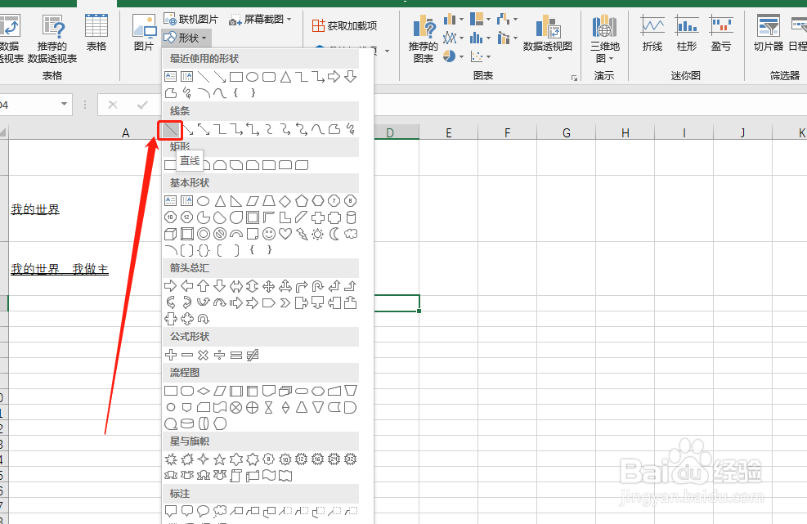The height and width of the screenshot is (524, 807).
Task: Select the Circular Arrow shape
Action: pyautogui.click(x=204, y=319)
